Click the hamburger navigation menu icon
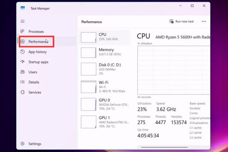The height and width of the screenshot is (152, 228). pos(22,21)
